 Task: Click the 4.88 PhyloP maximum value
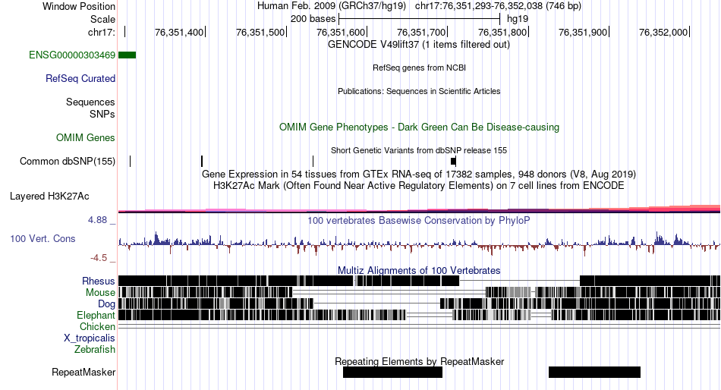pyautogui.click(x=97, y=220)
